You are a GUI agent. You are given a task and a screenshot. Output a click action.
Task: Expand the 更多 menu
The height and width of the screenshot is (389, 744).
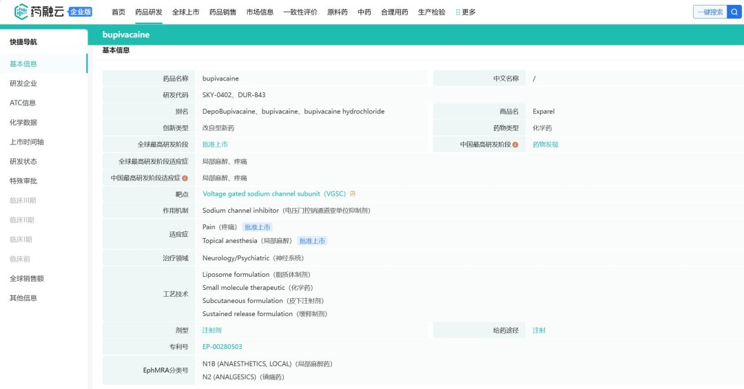pyautogui.click(x=466, y=12)
